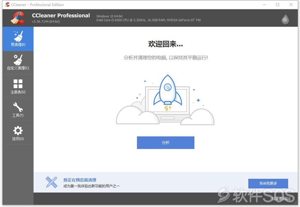The width and height of the screenshot is (300, 207).
Task: Click the CCleaner logo in header
Action: coord(18,18)
